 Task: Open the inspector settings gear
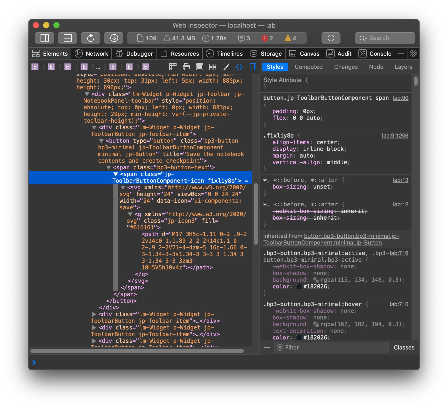point(413,53)
